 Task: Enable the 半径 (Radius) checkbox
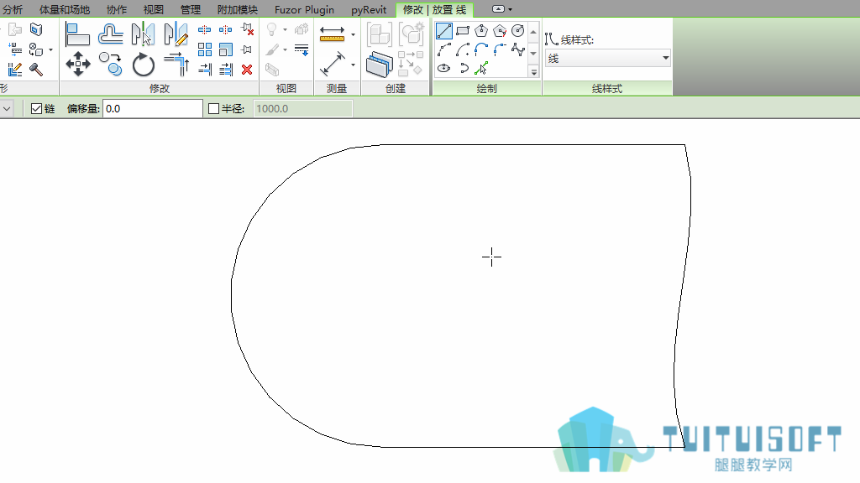click(x=214, y=108)
